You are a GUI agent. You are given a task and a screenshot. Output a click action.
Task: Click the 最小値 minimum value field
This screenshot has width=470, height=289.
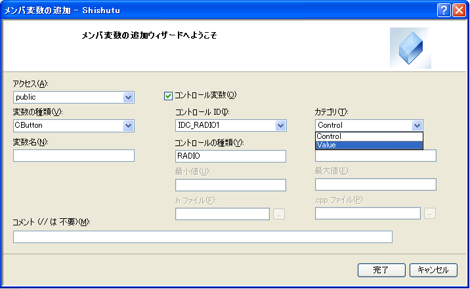230,185
